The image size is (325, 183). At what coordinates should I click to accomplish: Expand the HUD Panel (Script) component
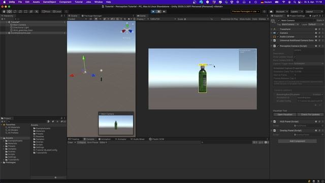pos(272,121)
